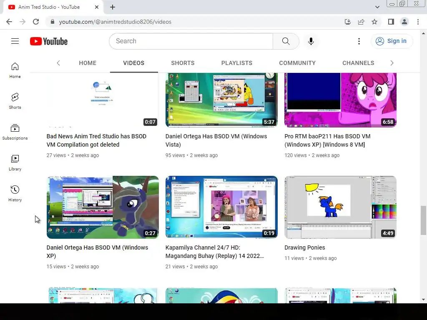427x320 pixels.
Task: Click '11 views • 2 weeks ago' text
Action: (x=310, y=258)
